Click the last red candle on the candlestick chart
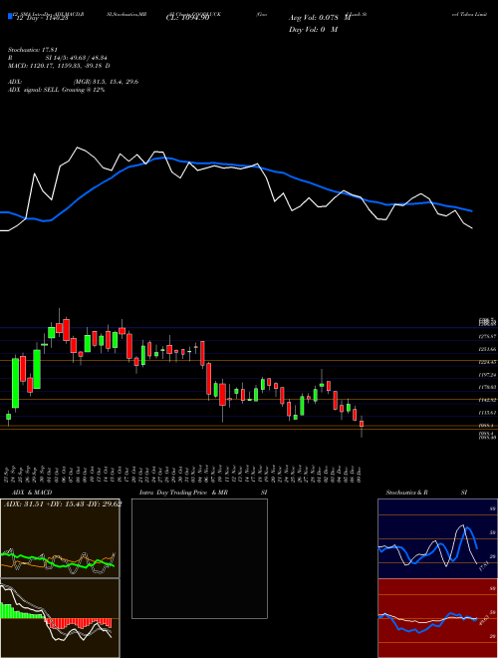Viewport: 498px width, 658px height. 362,425
